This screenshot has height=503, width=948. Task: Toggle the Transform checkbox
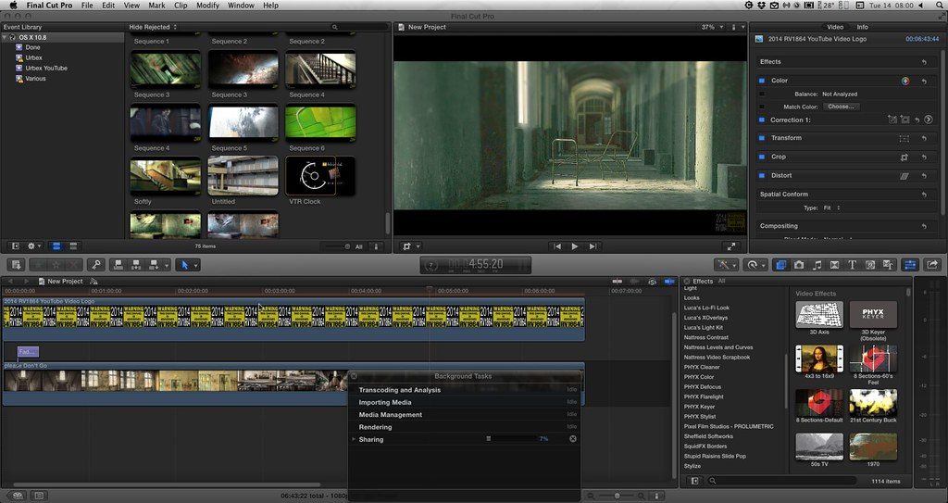(762, 138)
